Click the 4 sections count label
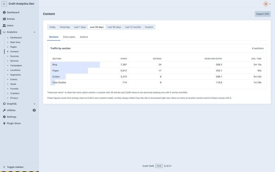The height and width of the screenshot is (172, 275). pyautogui.click(x=257, y=48)
